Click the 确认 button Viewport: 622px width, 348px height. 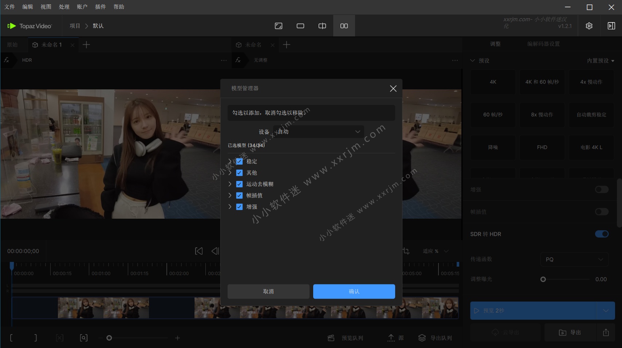pyautogui.click(x=354, y=291)
